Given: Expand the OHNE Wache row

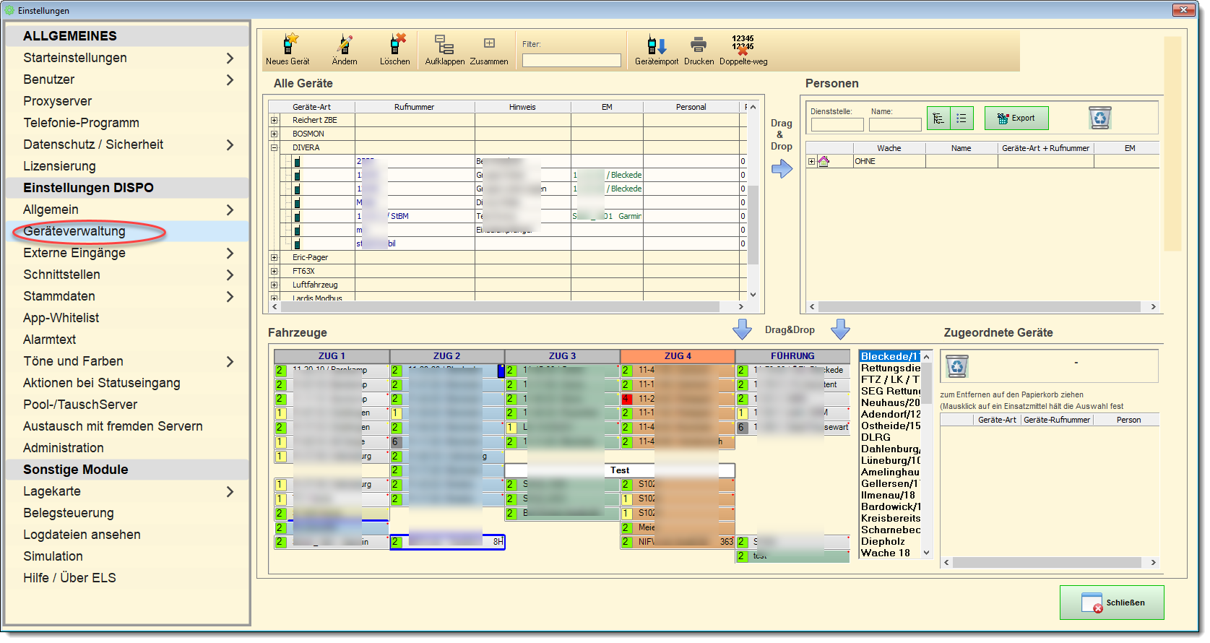Looking at the screenshot, I should point(812,162).
